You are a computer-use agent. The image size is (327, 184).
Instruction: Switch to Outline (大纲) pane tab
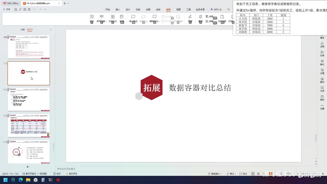click(22, 30)
